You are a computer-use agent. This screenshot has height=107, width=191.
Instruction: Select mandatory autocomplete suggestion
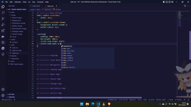tap(87, 46)
